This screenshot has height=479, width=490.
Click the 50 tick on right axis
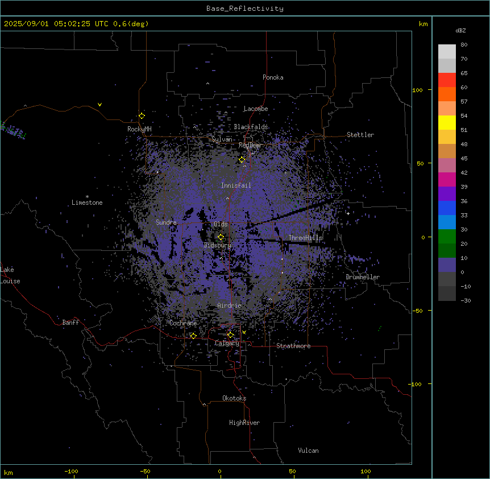point(420,163)
